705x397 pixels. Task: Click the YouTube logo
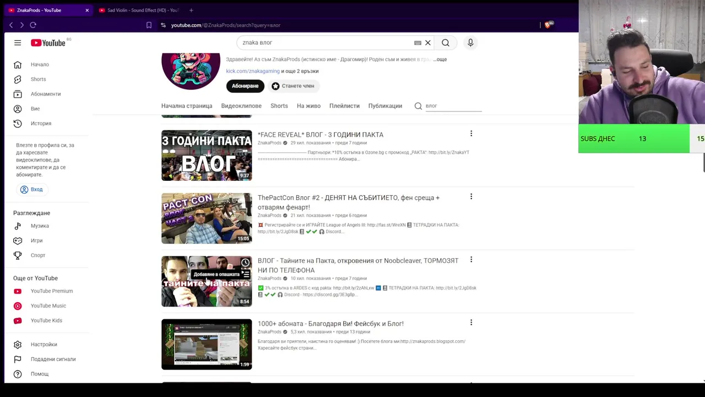[x=48, y=42]
